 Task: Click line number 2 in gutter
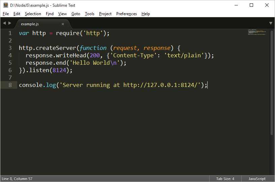tap(10, 40)
